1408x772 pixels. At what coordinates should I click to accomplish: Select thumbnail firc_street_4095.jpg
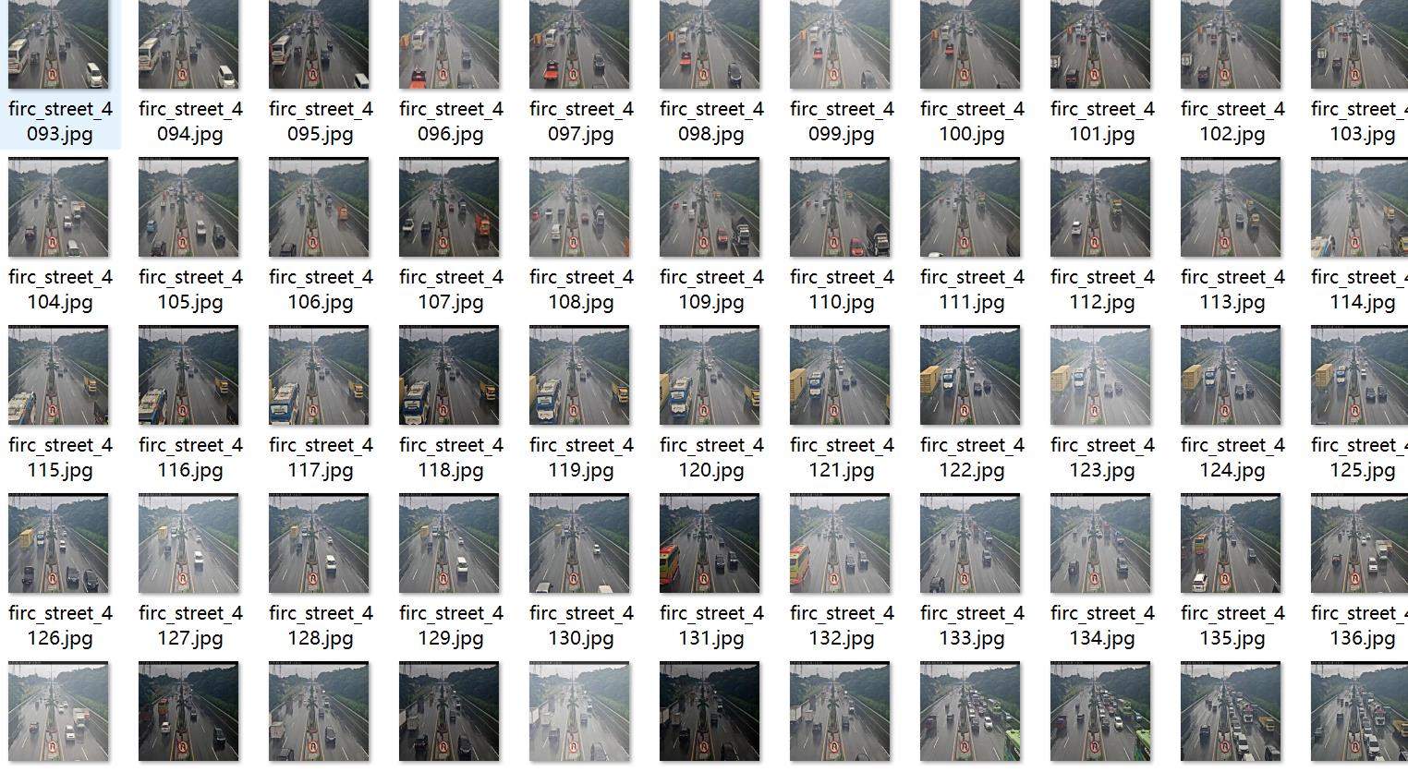[x=319, y=44]
